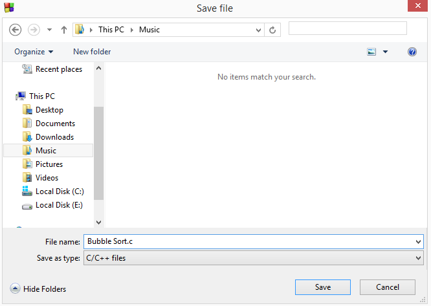Click the Pictures folder icon

point(27,164)
